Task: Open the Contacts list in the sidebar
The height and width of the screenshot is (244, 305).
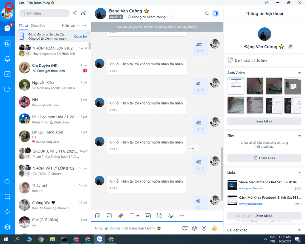Action: coord(7,43)
